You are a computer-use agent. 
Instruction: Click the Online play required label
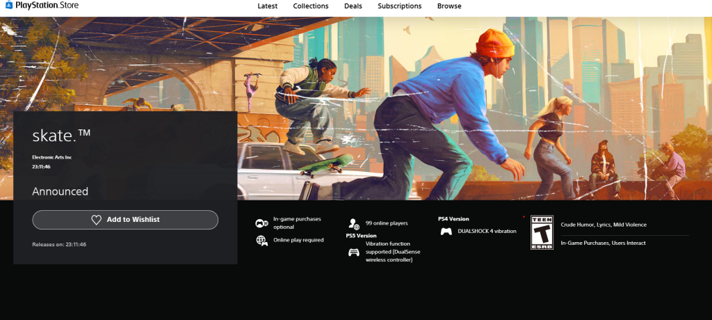(x=298, y=240)
